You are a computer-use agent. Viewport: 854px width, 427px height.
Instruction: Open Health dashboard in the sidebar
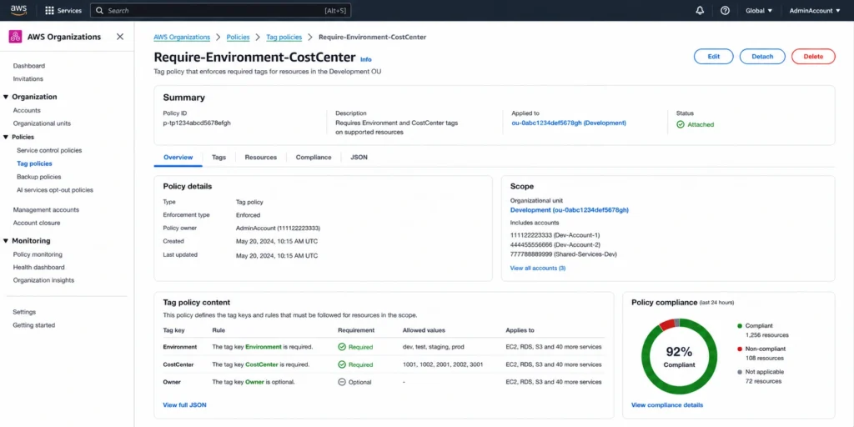38,268
